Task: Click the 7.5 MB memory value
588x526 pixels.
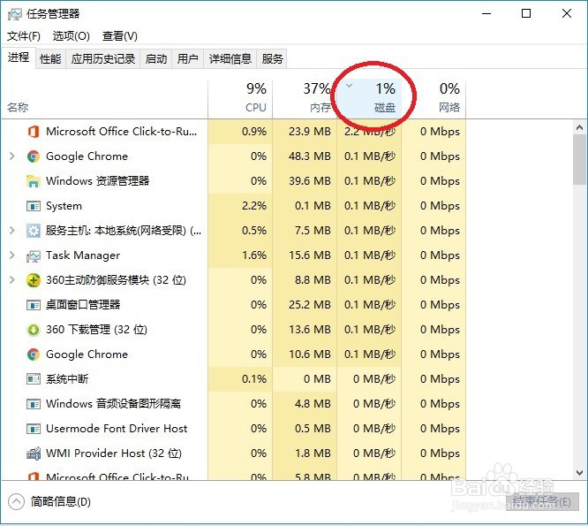Action: point(313,231)
